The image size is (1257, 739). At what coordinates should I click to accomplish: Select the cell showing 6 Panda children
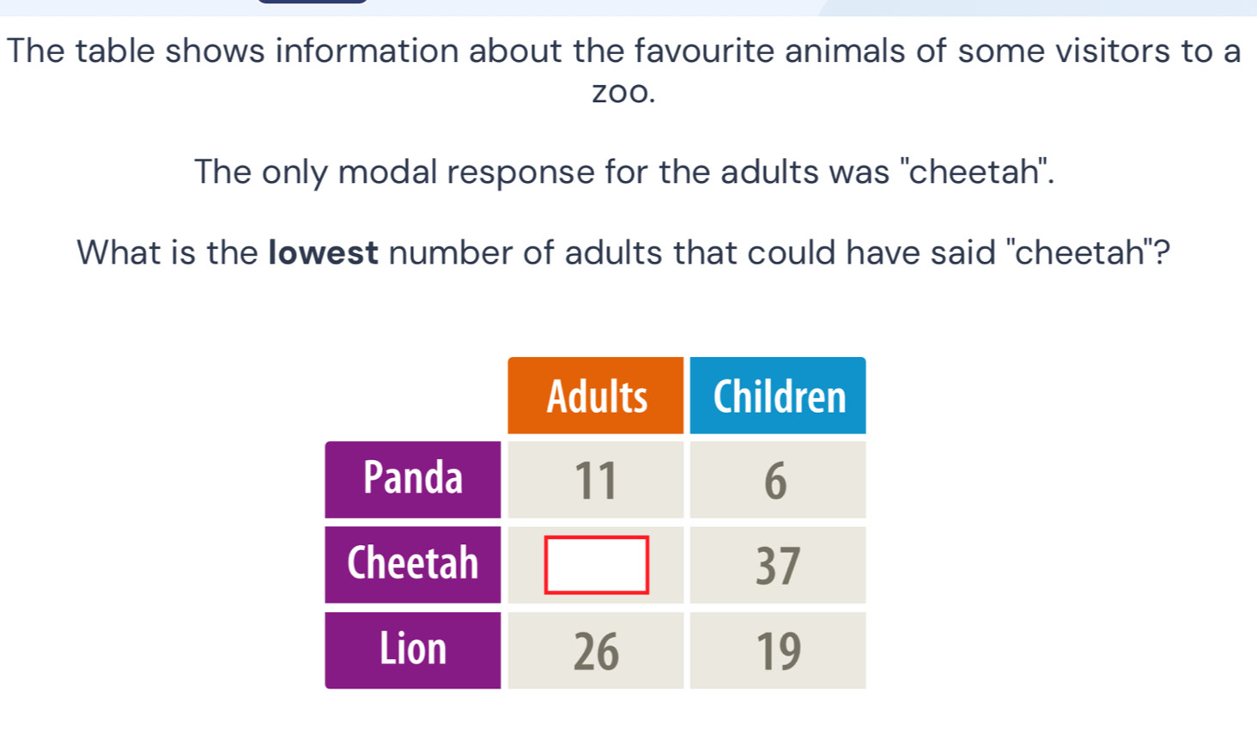[x=777, y=480]
